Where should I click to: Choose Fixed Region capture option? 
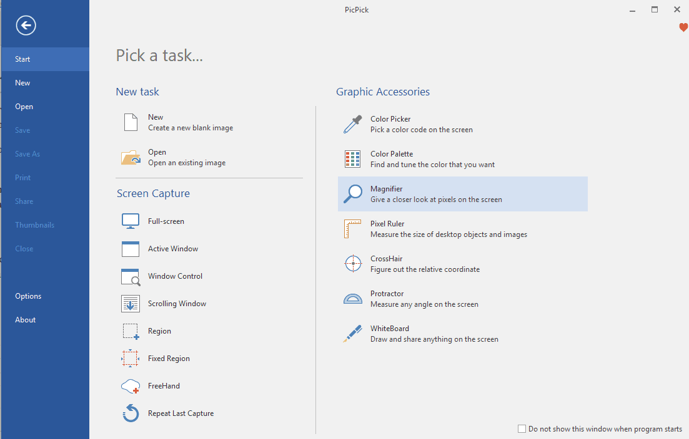[169, 359]
